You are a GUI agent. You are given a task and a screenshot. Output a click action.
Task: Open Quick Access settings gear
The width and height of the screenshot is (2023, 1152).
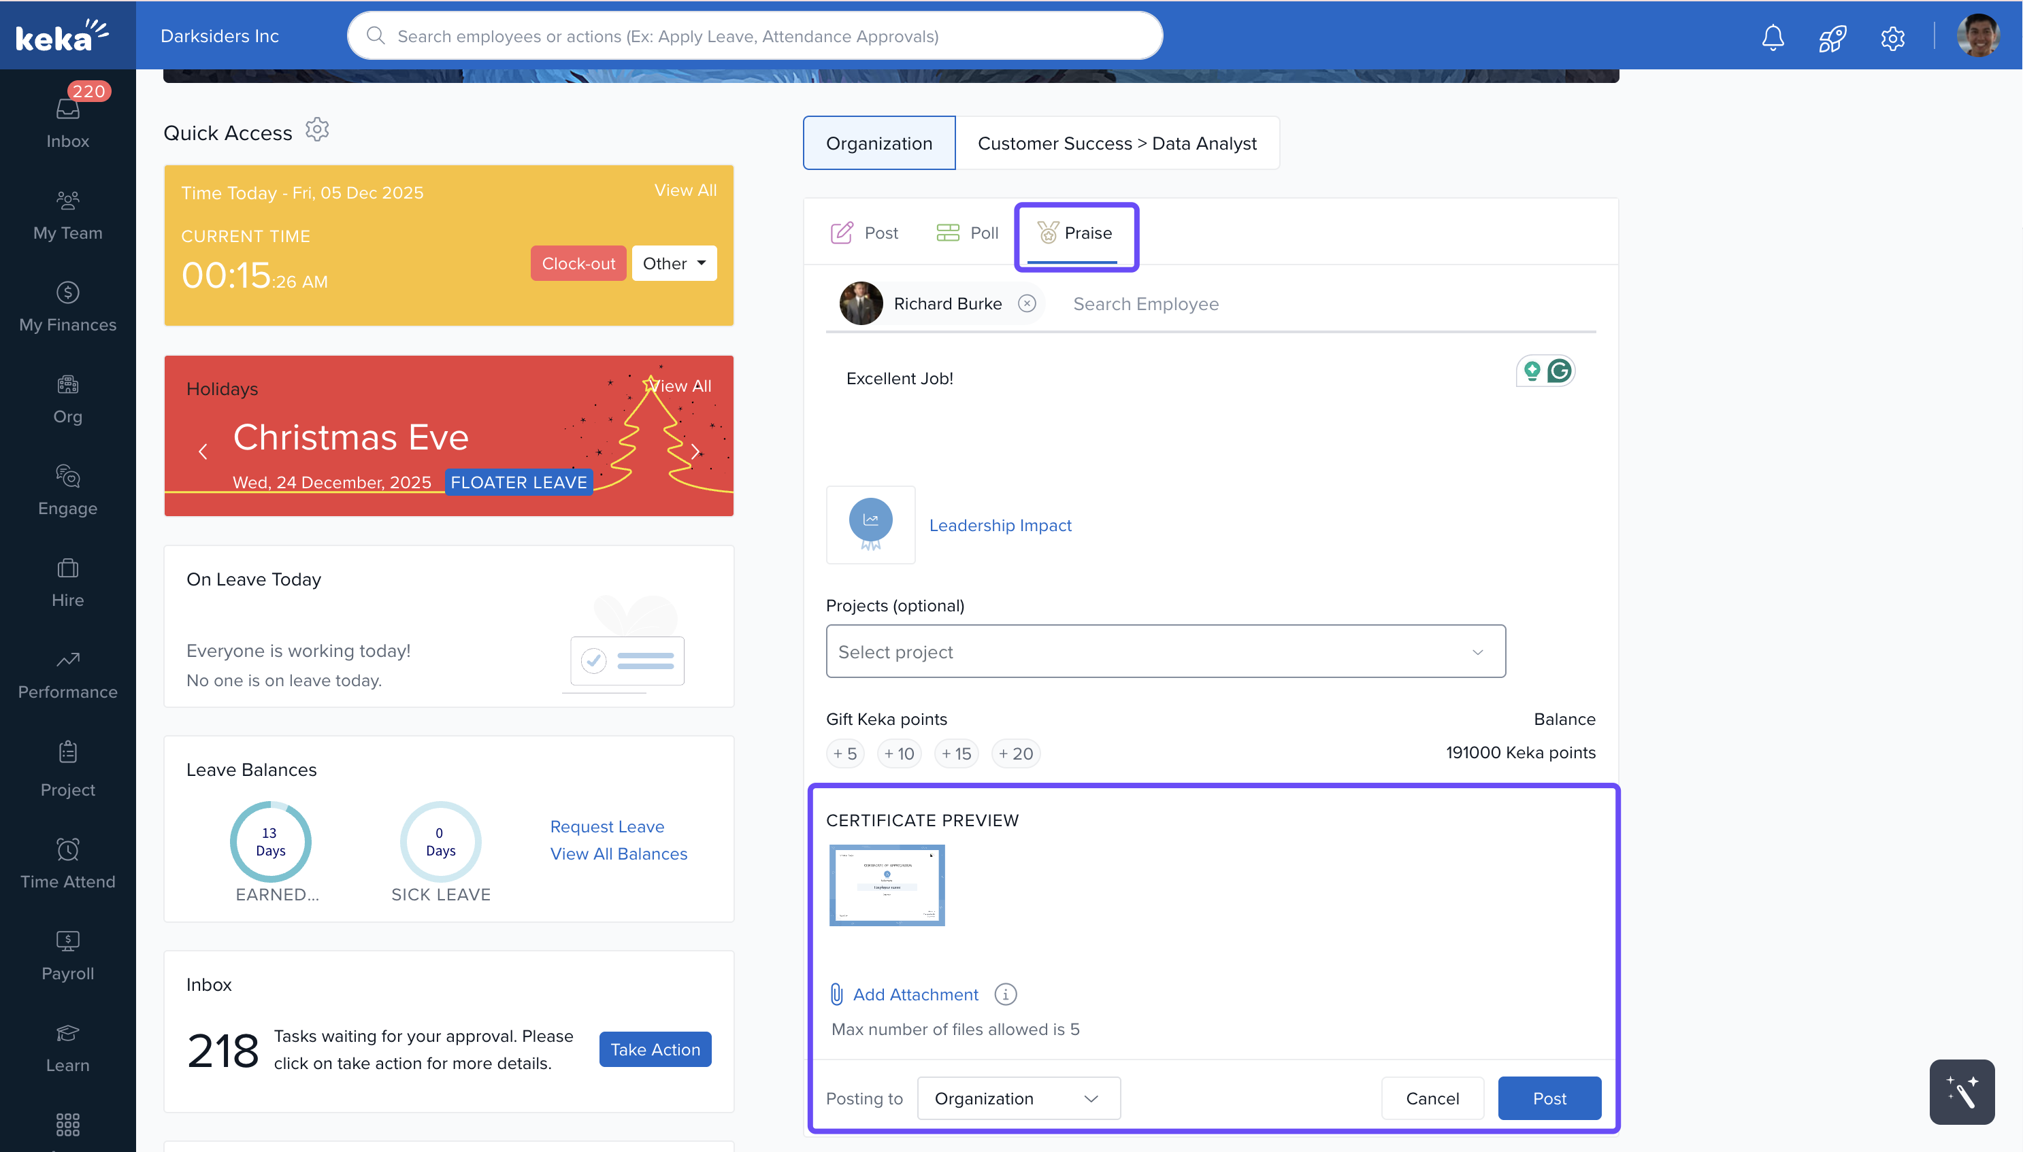(x=316, y=130)
